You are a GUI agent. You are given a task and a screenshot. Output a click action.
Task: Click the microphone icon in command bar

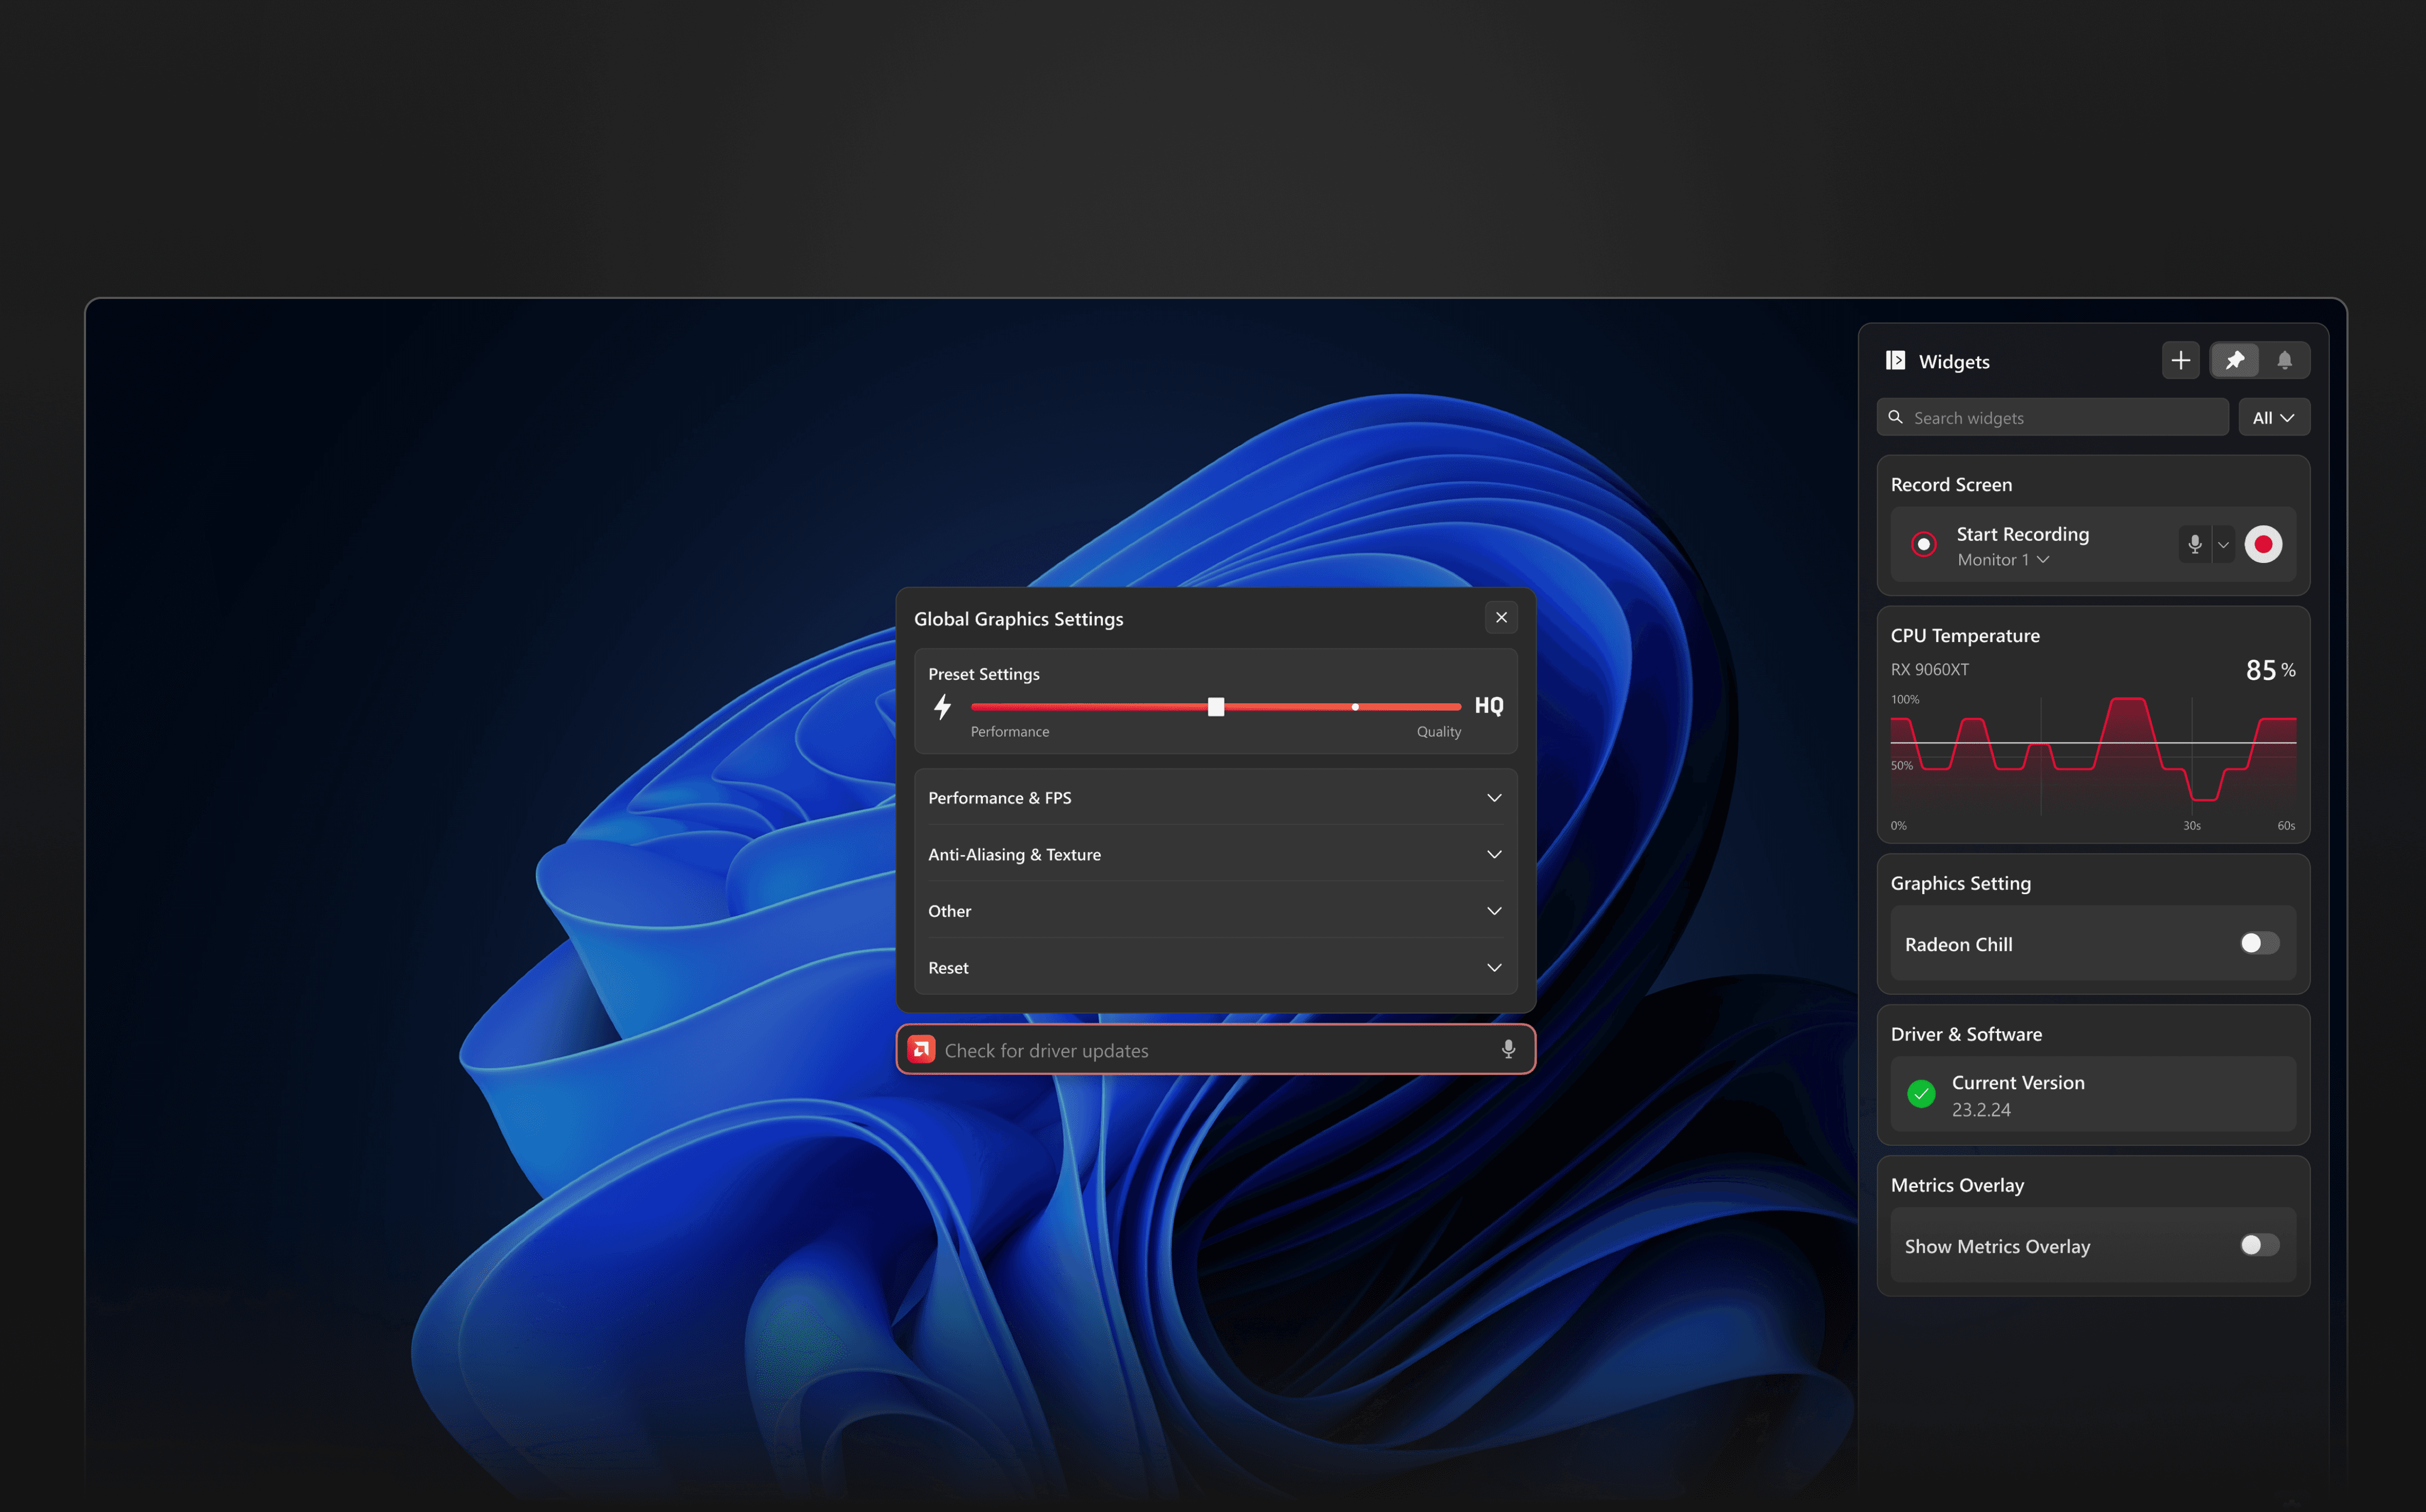1508,1049
